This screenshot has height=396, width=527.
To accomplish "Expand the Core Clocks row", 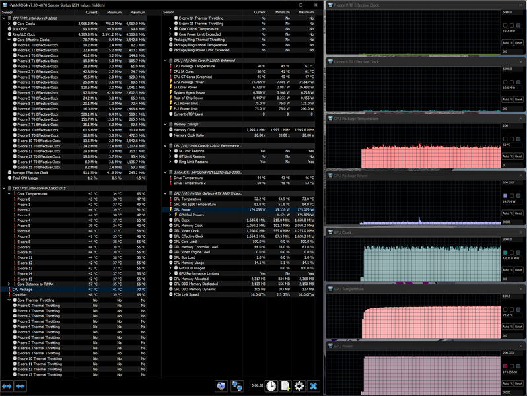I will (x=9, y=24).
